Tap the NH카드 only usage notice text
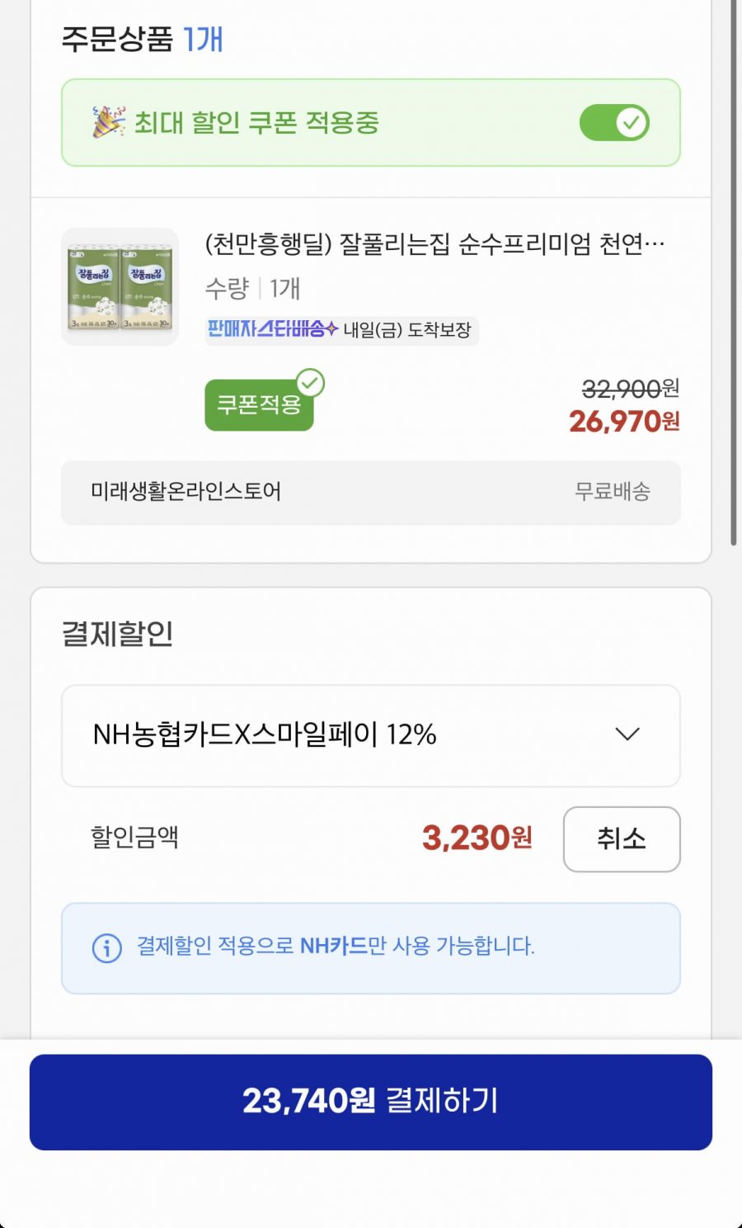 336,946
